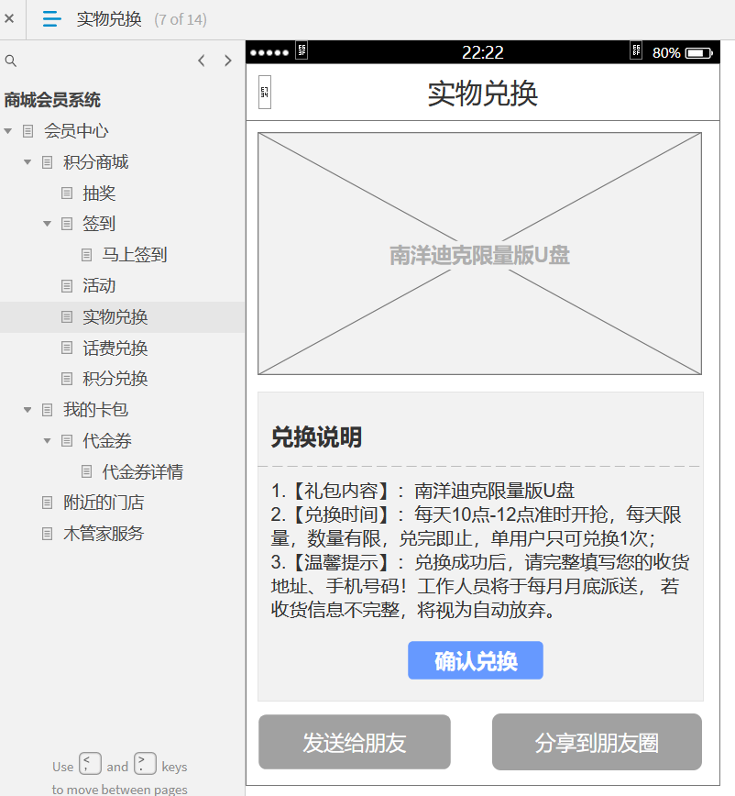Image resolution: width=735 pixels, height=796 pixels.
Task: Collapse the 会员中心 tree node
Action: [7, 131]
